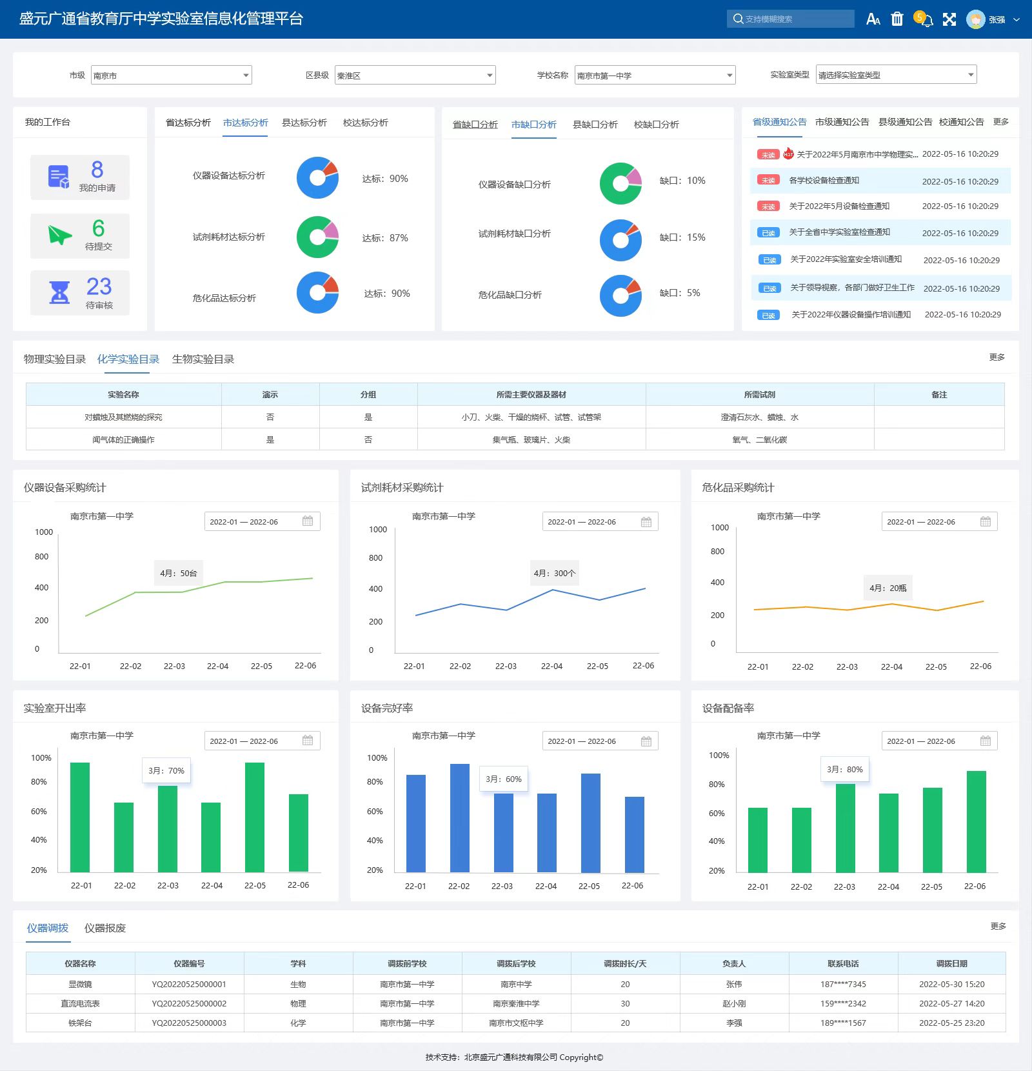Open calendar icon in reagent purchase chart
Screen dimensions: 1032x1071
646,522
